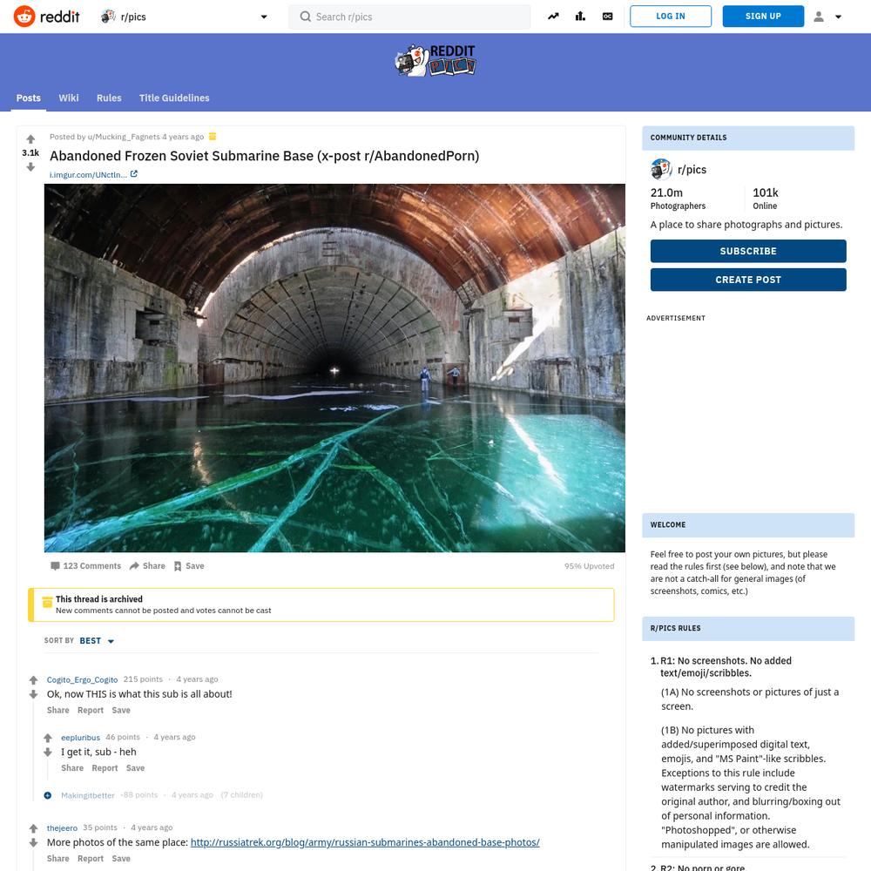Upvote the Abandoned Frozen Soviet Submarine post
Image resolution: width=871 pixels, height=871 pixels.
click(x=30, y=138)
